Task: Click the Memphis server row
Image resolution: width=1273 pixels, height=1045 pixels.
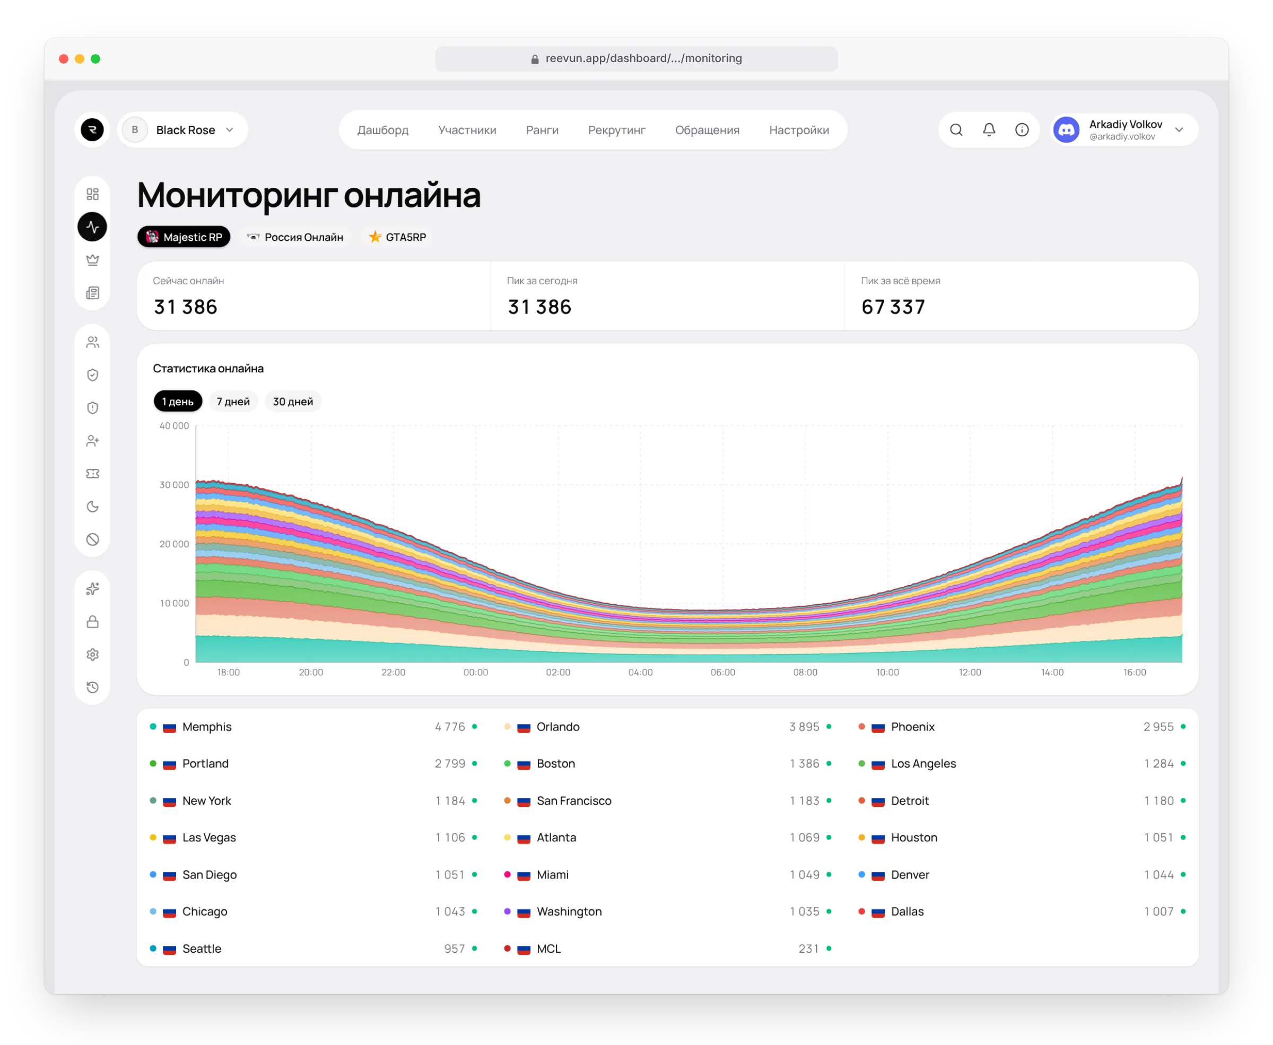Action: (313, 727)
